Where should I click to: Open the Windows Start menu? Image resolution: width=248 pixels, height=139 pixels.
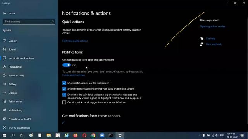(4, 136)
